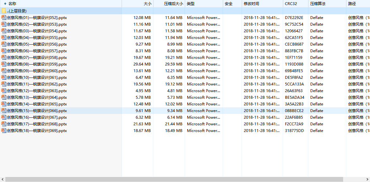Click the PowerPoint icon of 创意风格(13) file
This screenshot has height=182, width=370.
coord(4,97)
